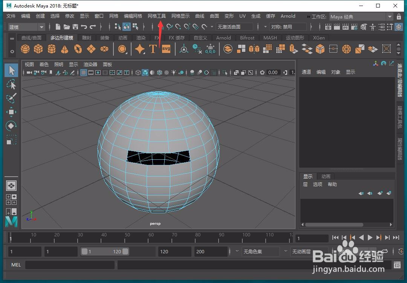Screen dimensions: 407x283
Task: Open the 渲染器 viewport panel menu
Action: tap(90, 64)
